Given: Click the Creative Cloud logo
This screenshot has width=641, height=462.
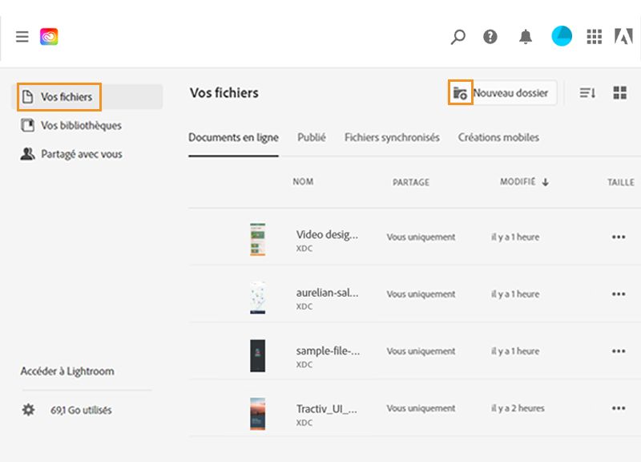Looking at the screenshot, I should tap(48, 35).
